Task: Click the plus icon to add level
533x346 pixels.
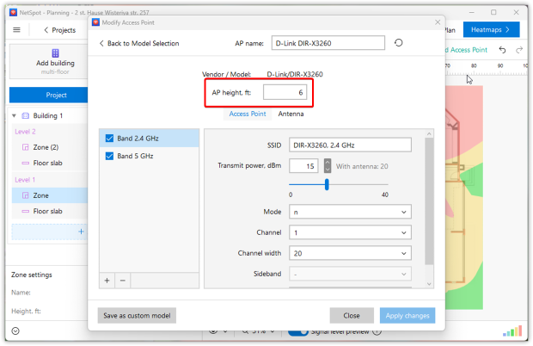Action: tap(81, 232)
